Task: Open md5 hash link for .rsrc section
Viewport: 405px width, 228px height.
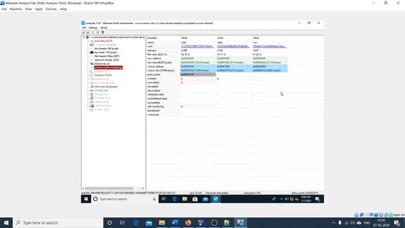Action: pyautogui.click(x=269, y=46)
